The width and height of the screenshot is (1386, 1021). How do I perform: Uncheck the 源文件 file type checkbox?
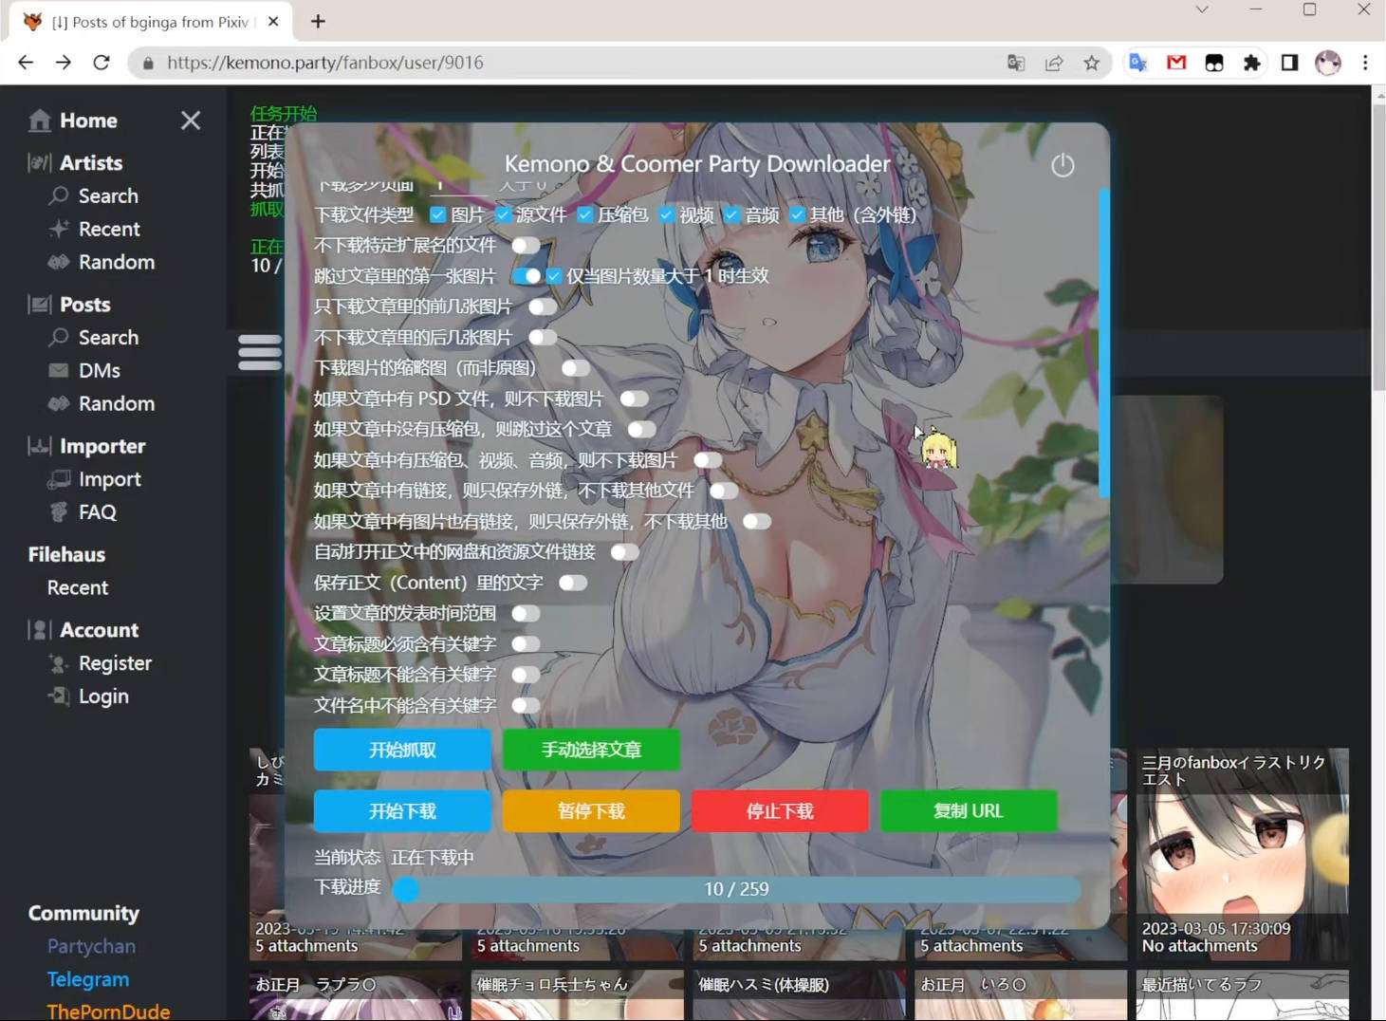(504, 214)
